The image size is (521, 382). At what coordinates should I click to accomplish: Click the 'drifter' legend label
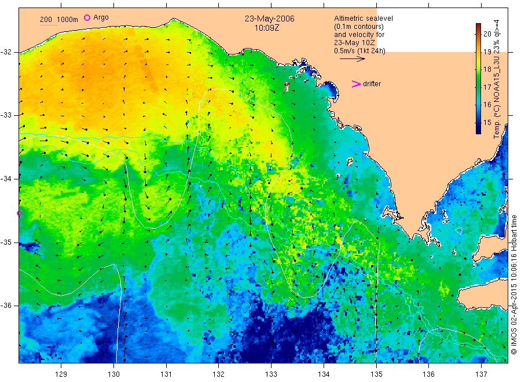tap(372, 84)
